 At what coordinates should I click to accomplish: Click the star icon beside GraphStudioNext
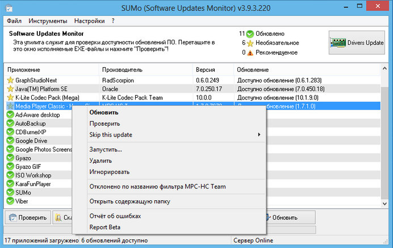point(10,80)
